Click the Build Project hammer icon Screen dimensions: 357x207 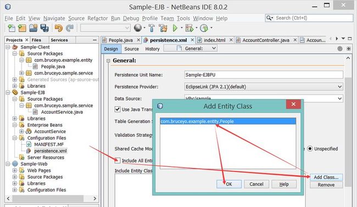152,28
